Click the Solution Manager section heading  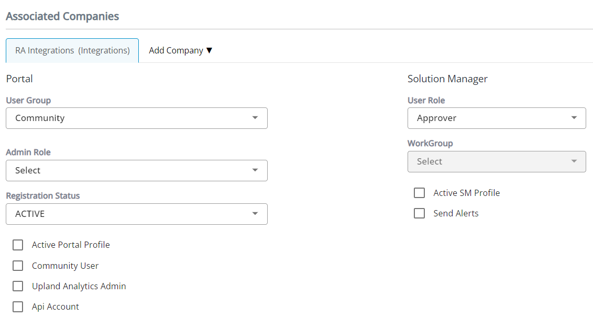click(x=447, y=79)
